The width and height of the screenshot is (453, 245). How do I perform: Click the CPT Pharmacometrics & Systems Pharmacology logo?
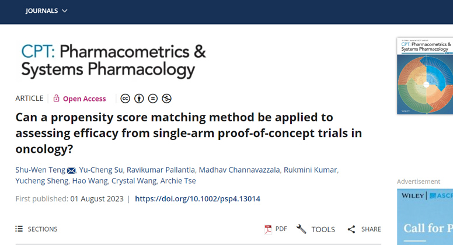coord(113,61)
